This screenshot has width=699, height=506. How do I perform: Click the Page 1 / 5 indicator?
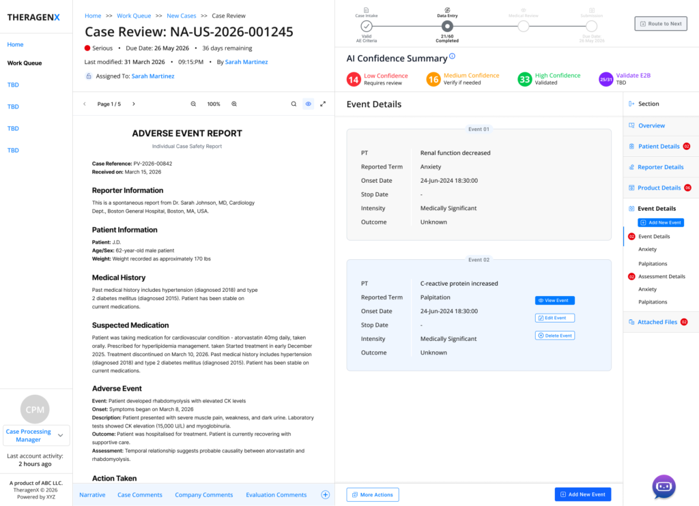pos(109,104)
